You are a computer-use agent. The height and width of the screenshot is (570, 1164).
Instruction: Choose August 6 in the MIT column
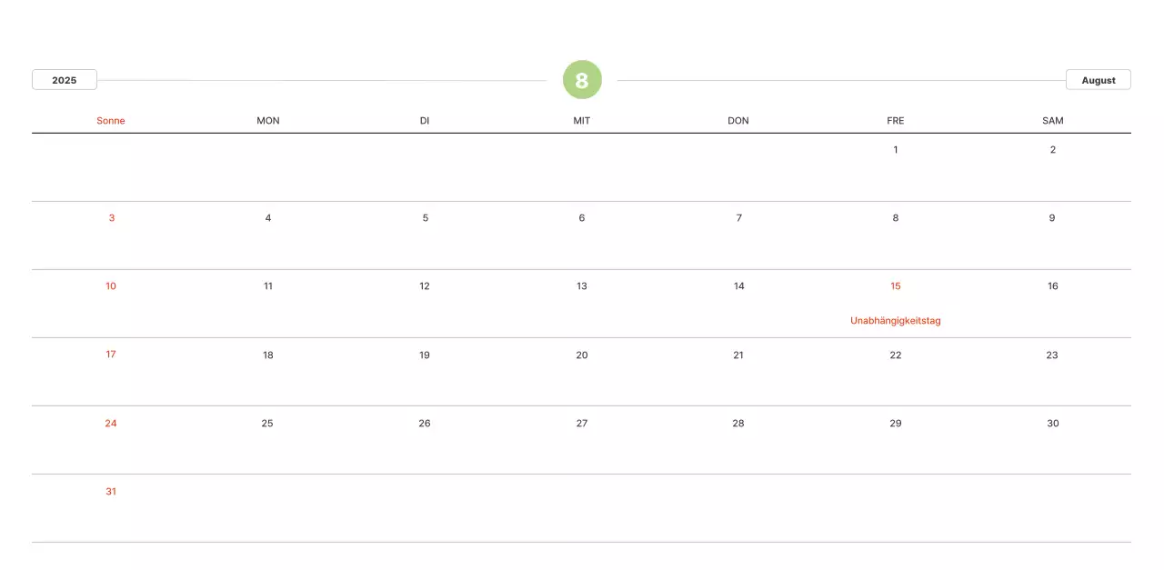point(582,218)
